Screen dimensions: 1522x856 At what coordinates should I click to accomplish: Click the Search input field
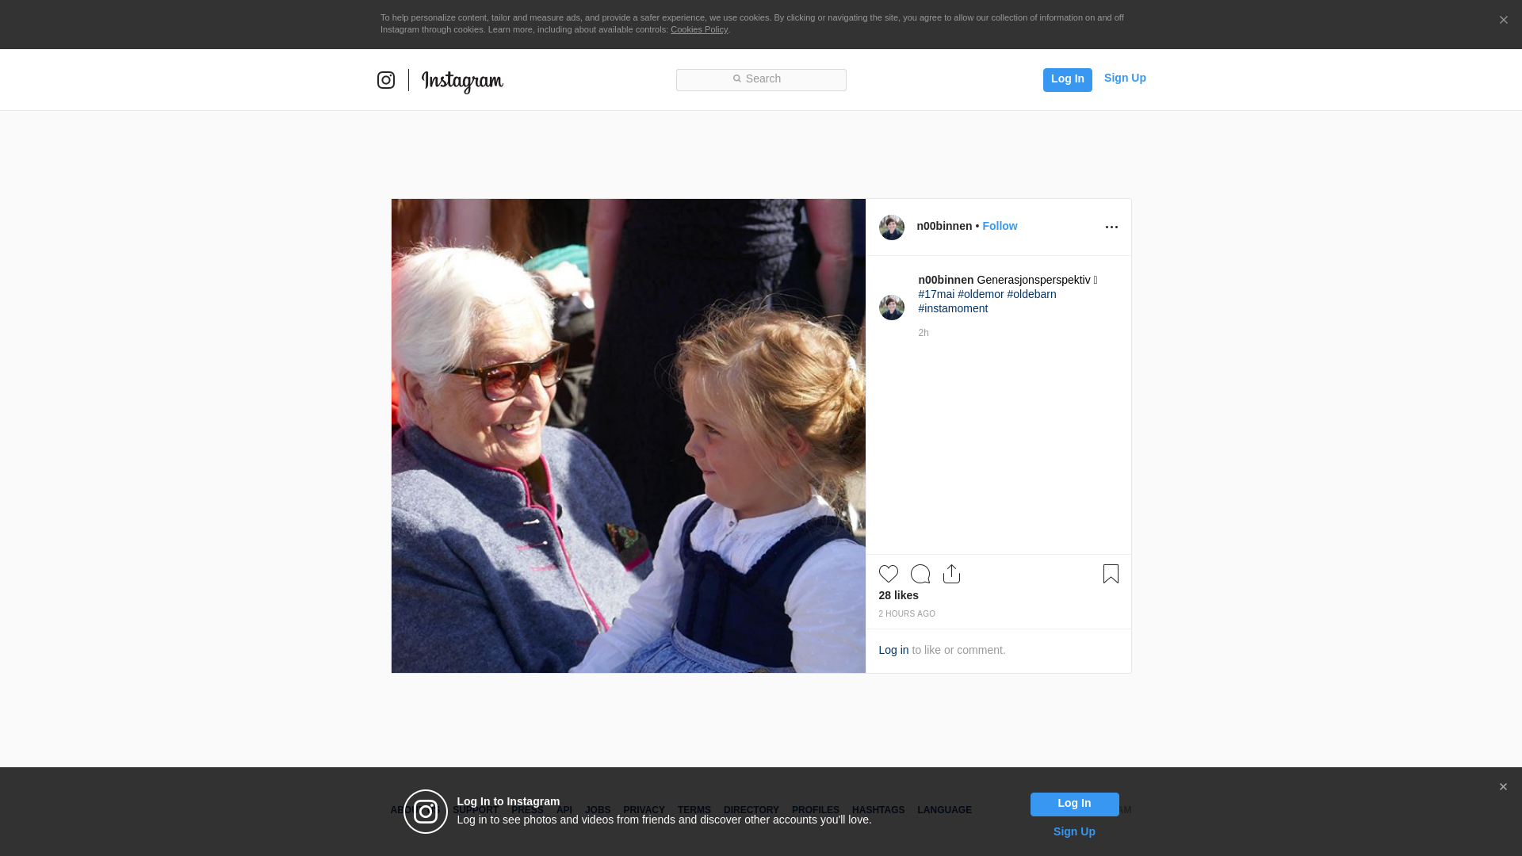coord(761,79)
